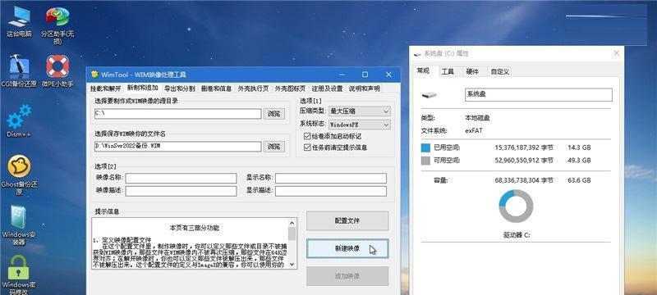This screenshot has height=295, width=657.
Task: Click scroll up arrow in 提示信息 box
Action: pos(292,223)
